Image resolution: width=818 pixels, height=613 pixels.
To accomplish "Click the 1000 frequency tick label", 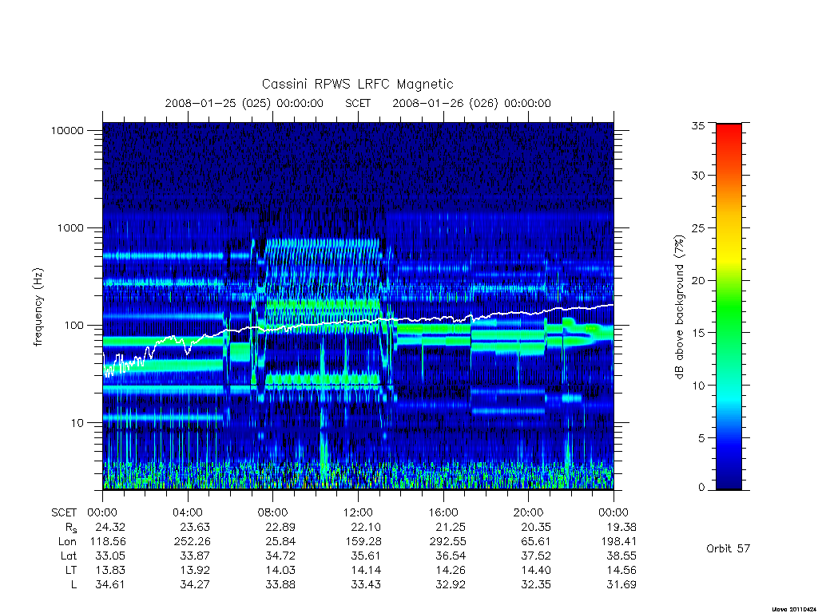I will click(70, 227).
